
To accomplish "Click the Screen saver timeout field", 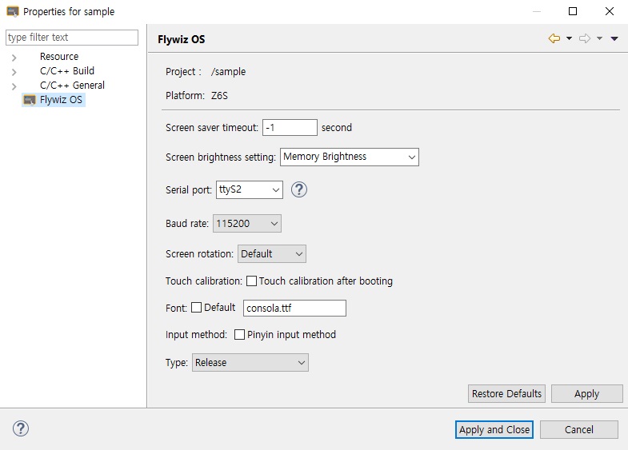I will click(290, 128).
